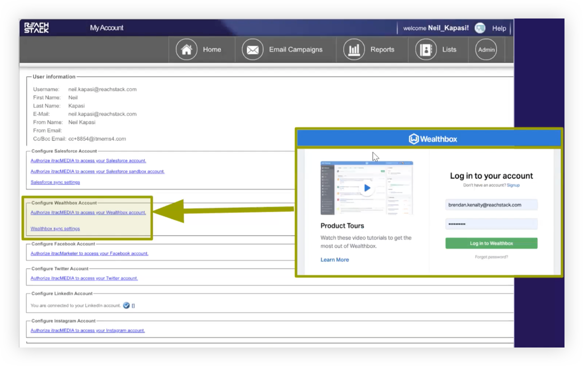Click Log in to your account heading
The image size is (583, 366).
(x=491, y=176)
